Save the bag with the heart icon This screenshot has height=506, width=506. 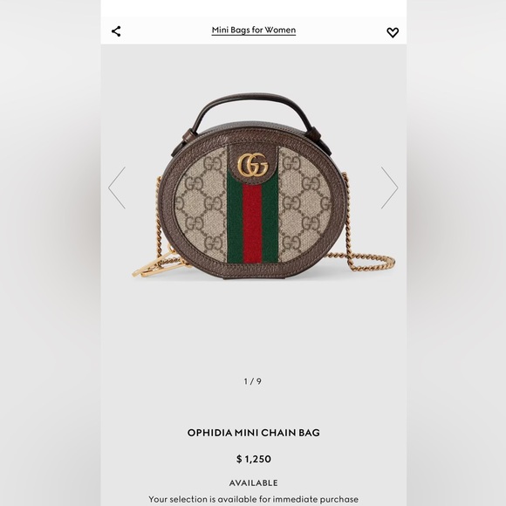(393, 32)
